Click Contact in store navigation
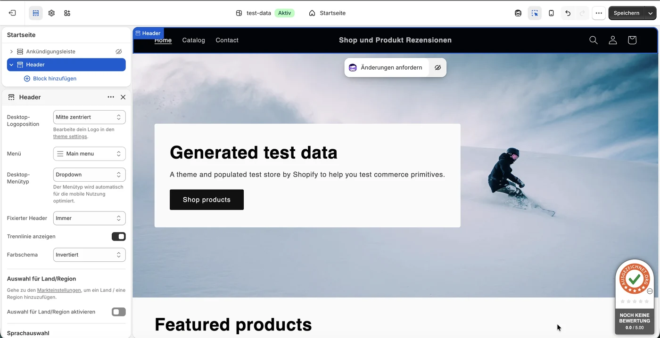The image size is (660, 338). (x=227, y=40)
